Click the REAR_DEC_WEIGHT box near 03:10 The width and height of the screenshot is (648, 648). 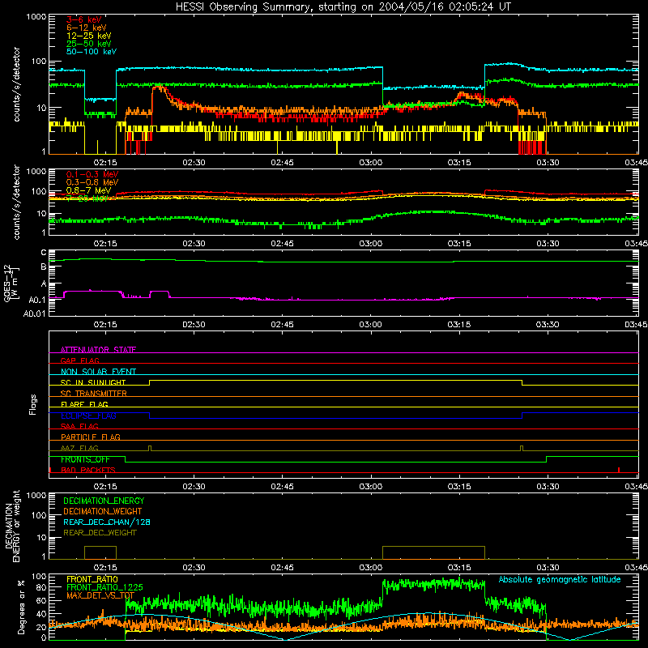click(x=433, y=552)
